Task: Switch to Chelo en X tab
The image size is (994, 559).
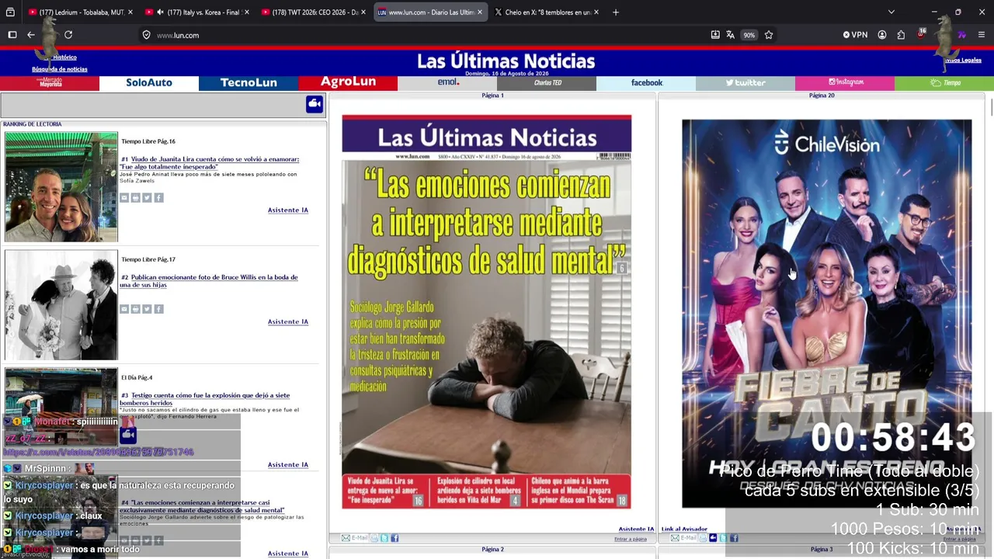Action: [545, 12]
